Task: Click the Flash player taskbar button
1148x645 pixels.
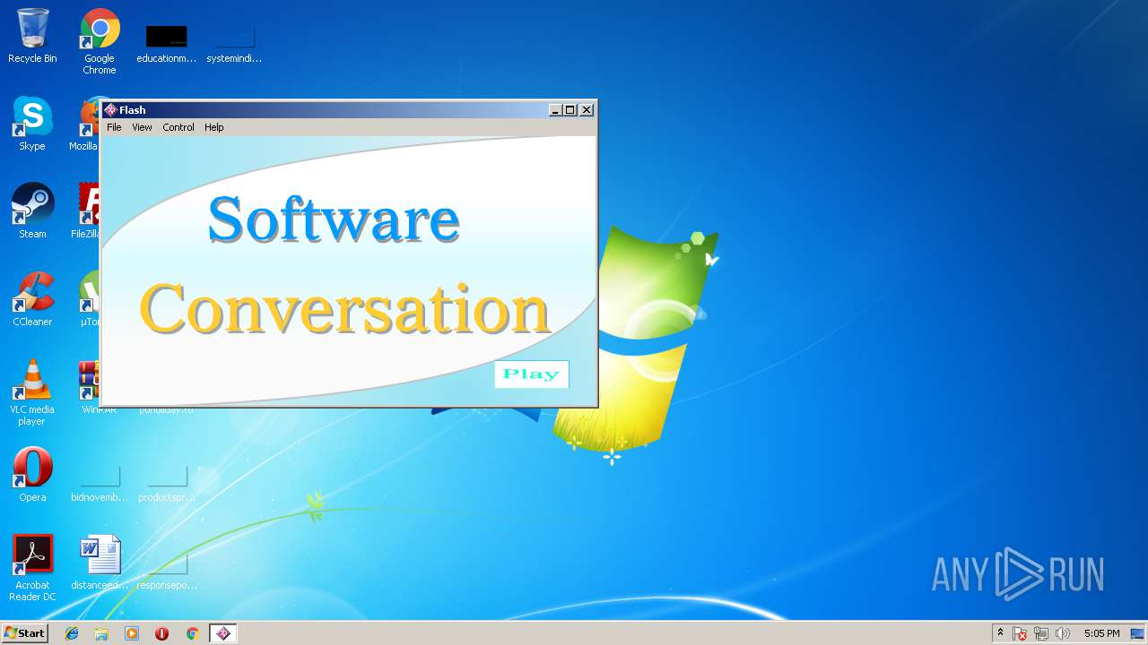Action: point(223,633)
